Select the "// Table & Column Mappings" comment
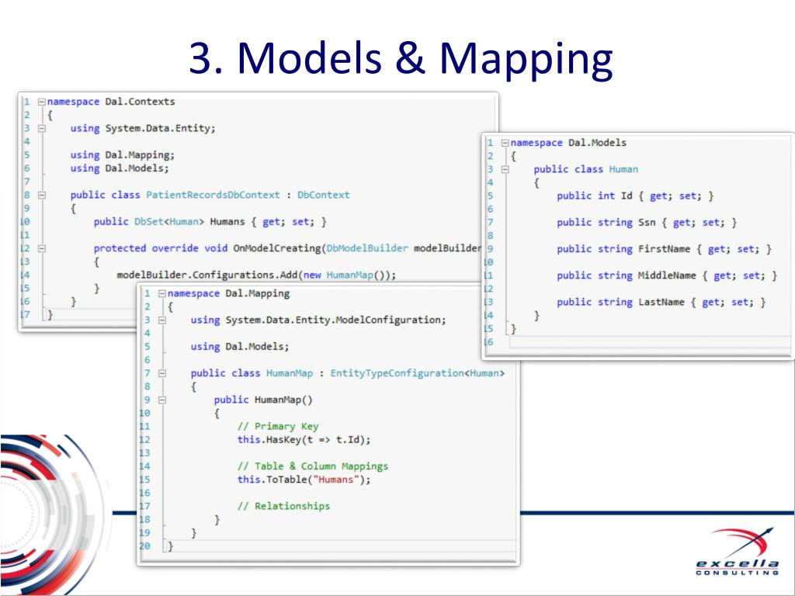 click(313, 466)
